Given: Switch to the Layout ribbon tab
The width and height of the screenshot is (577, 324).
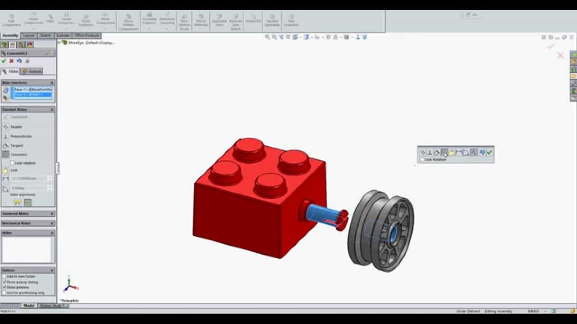Looking at the screenshot, I should (29, 36).
